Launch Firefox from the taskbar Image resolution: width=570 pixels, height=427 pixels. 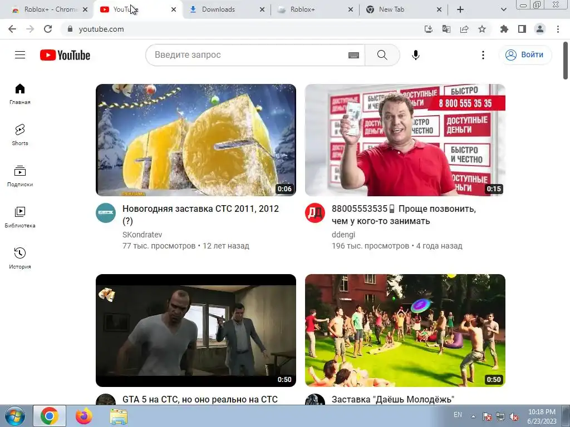pyautogui.click(x=84, y=416)
